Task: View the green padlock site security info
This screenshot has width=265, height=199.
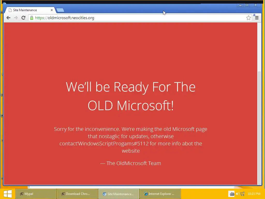Action: (32, 18)
